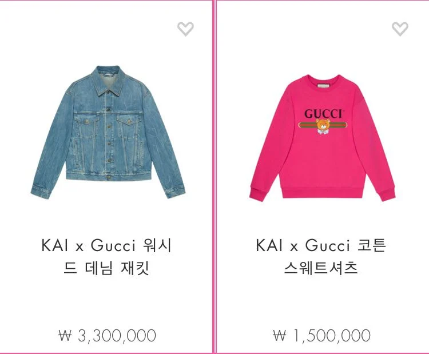Click the 드 데님 재킷 text line
The height and width of the screenshot is (354, 429).
pyautogui.click(x=106, y=268)
